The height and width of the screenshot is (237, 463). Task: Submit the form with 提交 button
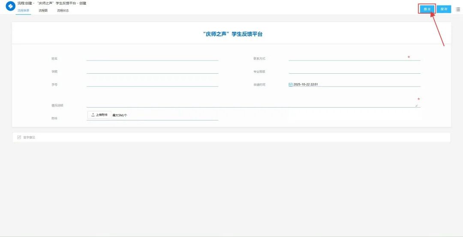pyautogui.click(x=427, y=9)
